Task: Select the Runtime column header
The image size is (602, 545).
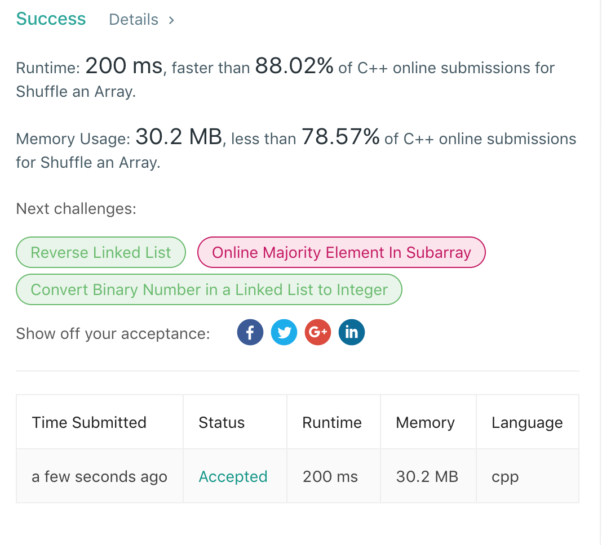Action: coord(332,423)
